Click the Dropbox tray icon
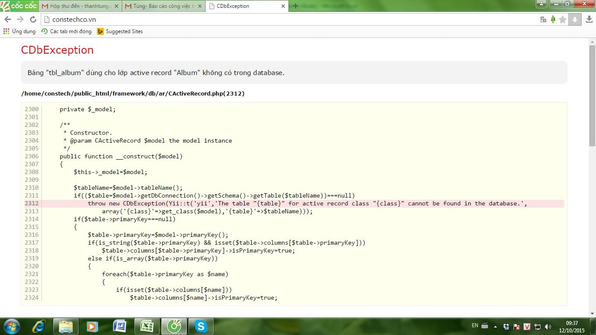 pyautogui.click(x=506, y=326)
